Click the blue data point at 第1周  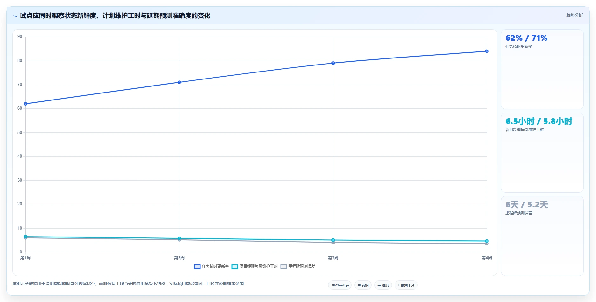25,104
